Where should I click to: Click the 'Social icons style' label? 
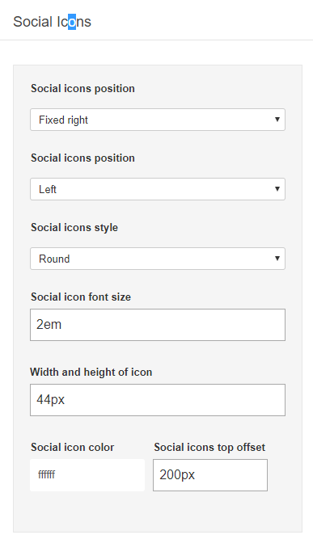(74, 227)
